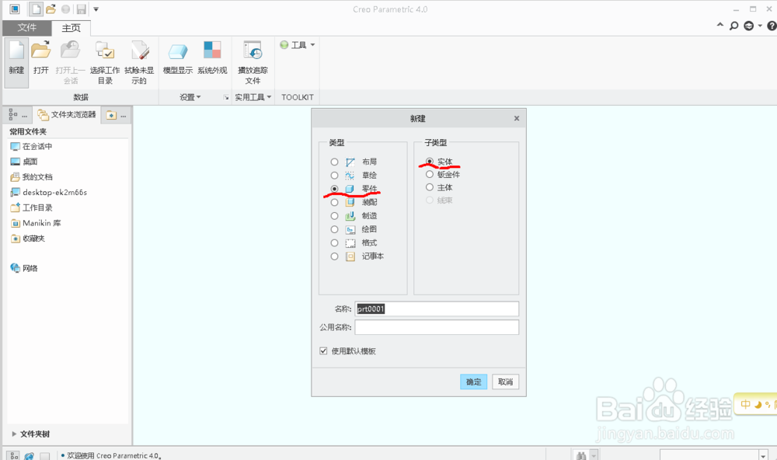Click the 打开 (Open) folder icon in ribbon
Viewport: 777px width, 460px height.
pyautogui.click(x=40, y=50)
